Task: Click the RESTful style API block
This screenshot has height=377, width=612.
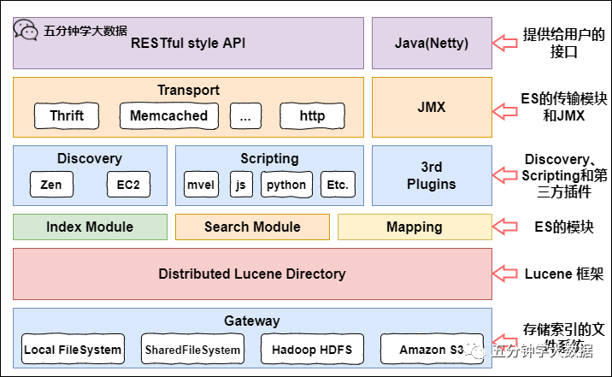Action: (188, 44)
